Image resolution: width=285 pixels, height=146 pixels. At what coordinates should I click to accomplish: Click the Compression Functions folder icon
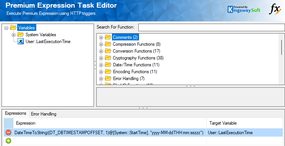(108, 44)
